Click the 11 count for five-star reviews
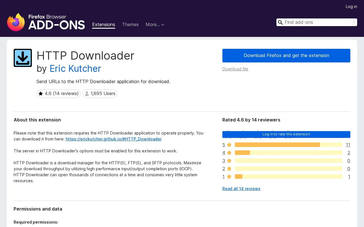This screenshot has width=364, height=227. pos(348,145)
